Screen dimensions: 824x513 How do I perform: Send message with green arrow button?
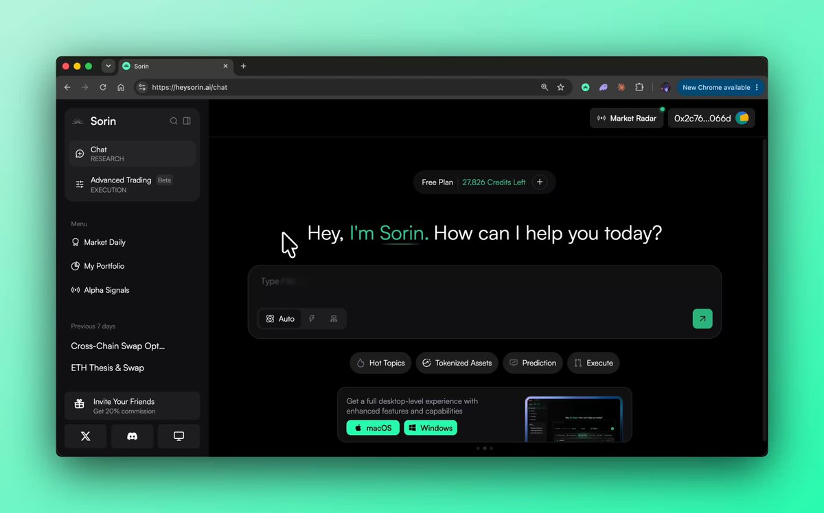pos(702,319)
